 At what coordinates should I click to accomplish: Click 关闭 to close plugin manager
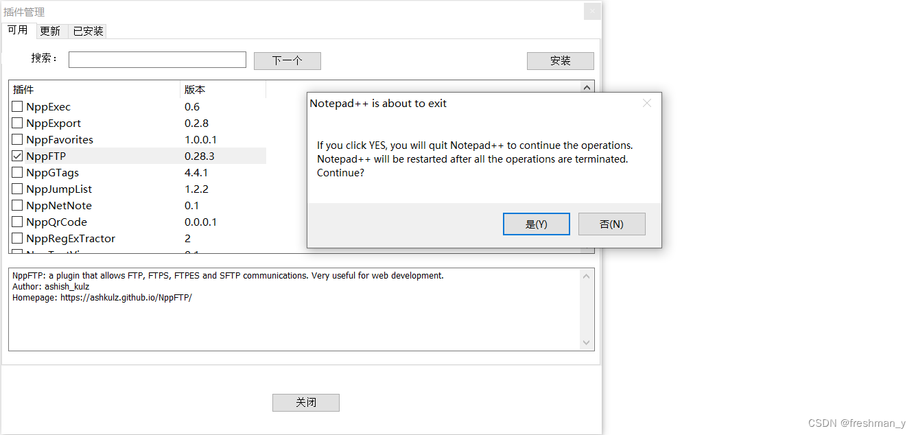pos(305,402)
